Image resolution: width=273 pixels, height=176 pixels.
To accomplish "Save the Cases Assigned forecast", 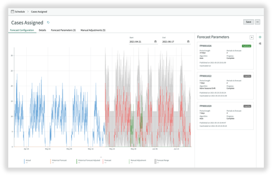I will click(x=248, y=22).
